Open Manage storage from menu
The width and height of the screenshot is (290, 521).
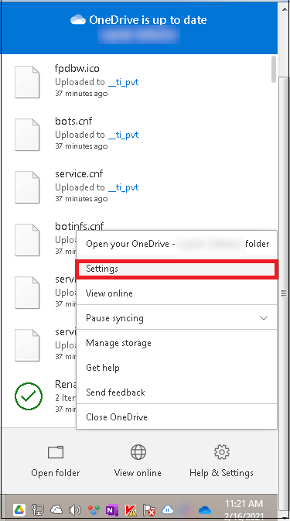click(176, 343)
